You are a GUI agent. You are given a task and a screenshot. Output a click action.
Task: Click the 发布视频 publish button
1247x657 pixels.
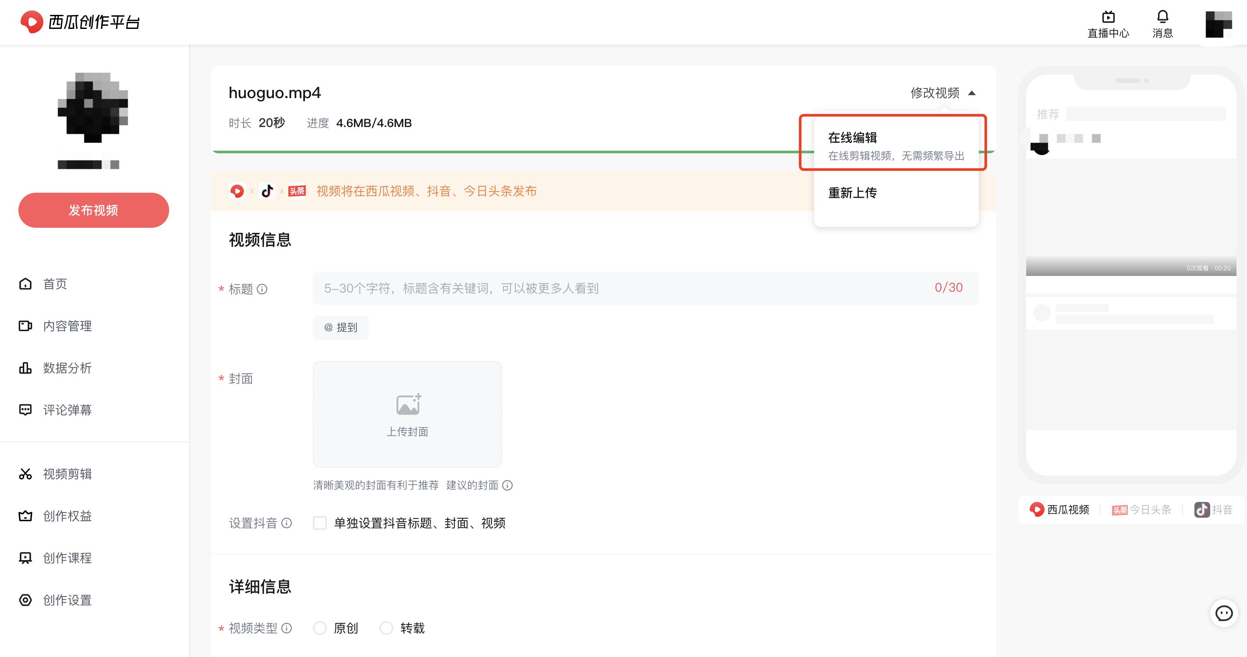(93, 210)
